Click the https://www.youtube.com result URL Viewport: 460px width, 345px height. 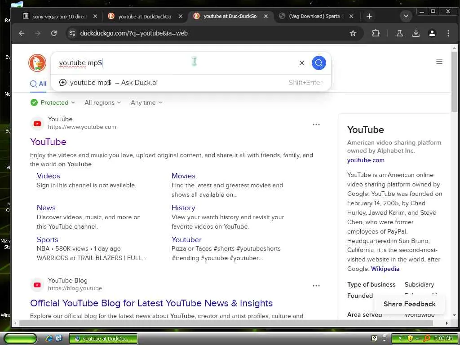coord(82,127)
